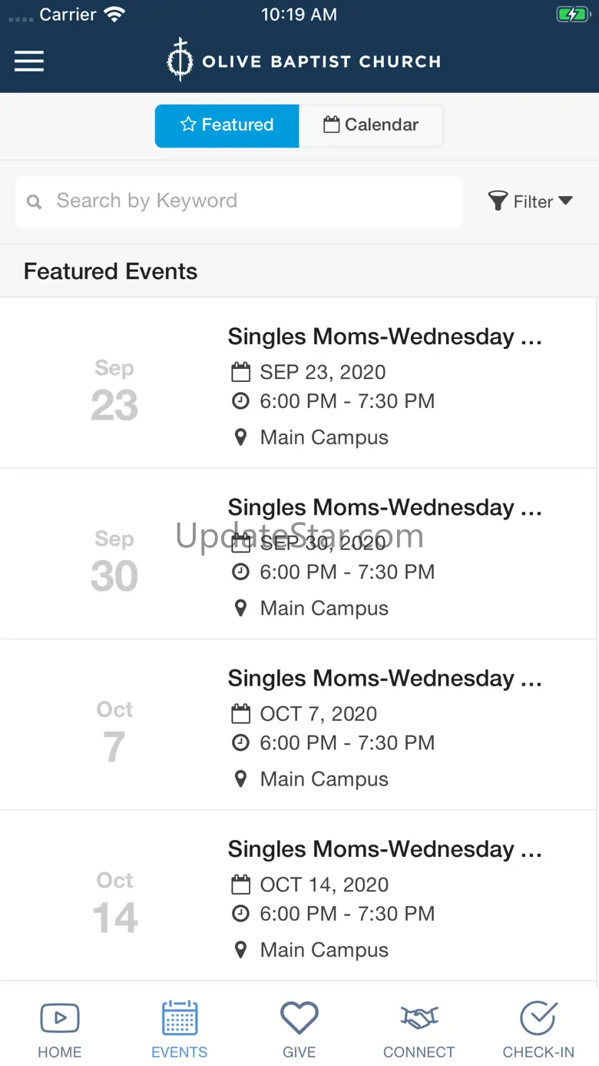
Task: Click the search magnifier icon
Action: click(x=34, y=202)
